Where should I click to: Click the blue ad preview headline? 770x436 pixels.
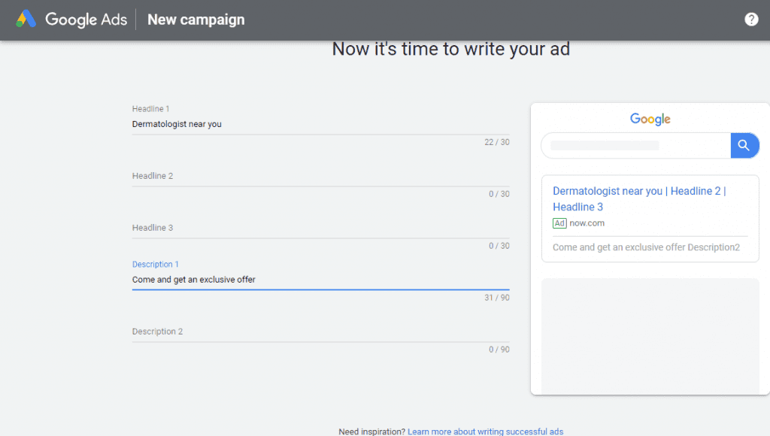click(639, 198)
